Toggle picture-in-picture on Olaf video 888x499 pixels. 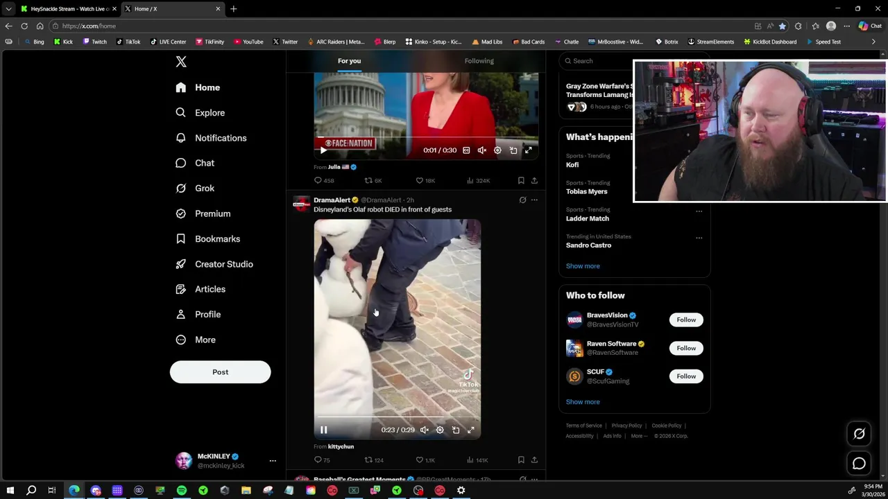(x=456, y=430)
